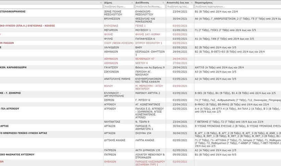This screenshot has width=281, height=166.
Task: Focus the Διεύθυνση search filter field
Action: click(150, 6)
